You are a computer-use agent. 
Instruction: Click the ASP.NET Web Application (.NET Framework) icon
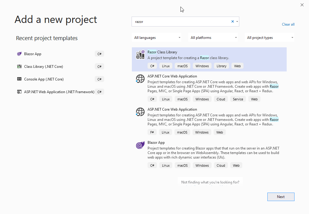click(19, 92)
